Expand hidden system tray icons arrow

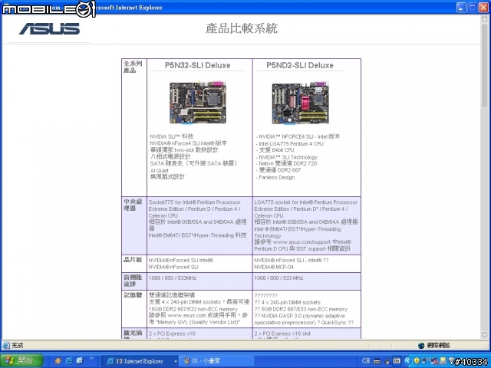coord(407,361)
